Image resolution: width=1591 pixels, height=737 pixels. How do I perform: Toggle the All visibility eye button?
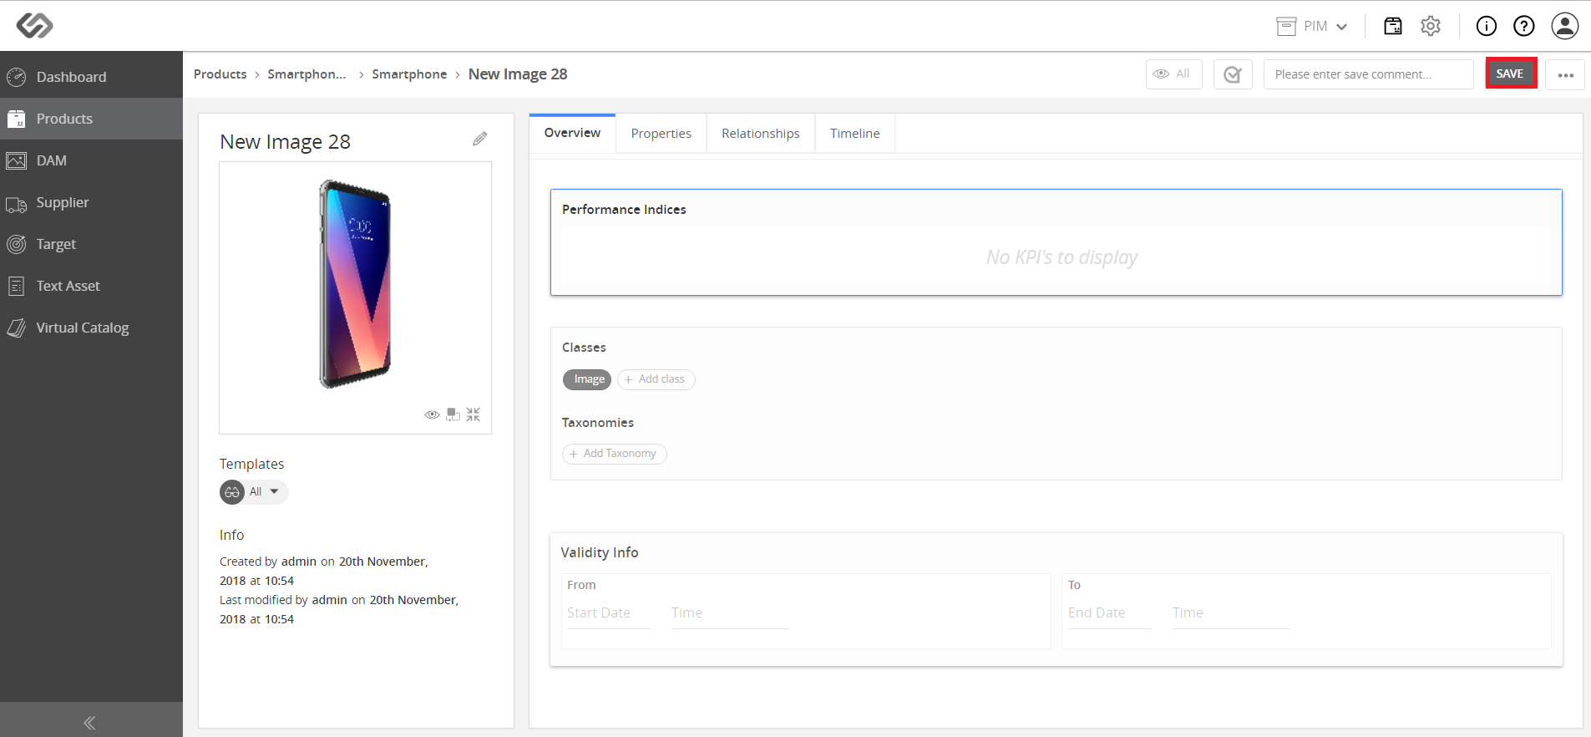1173,74
